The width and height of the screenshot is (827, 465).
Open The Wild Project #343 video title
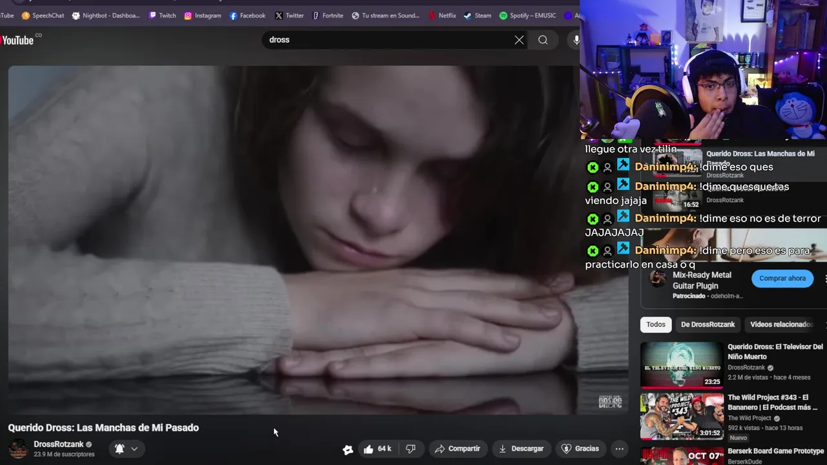[x=772, y=402]
